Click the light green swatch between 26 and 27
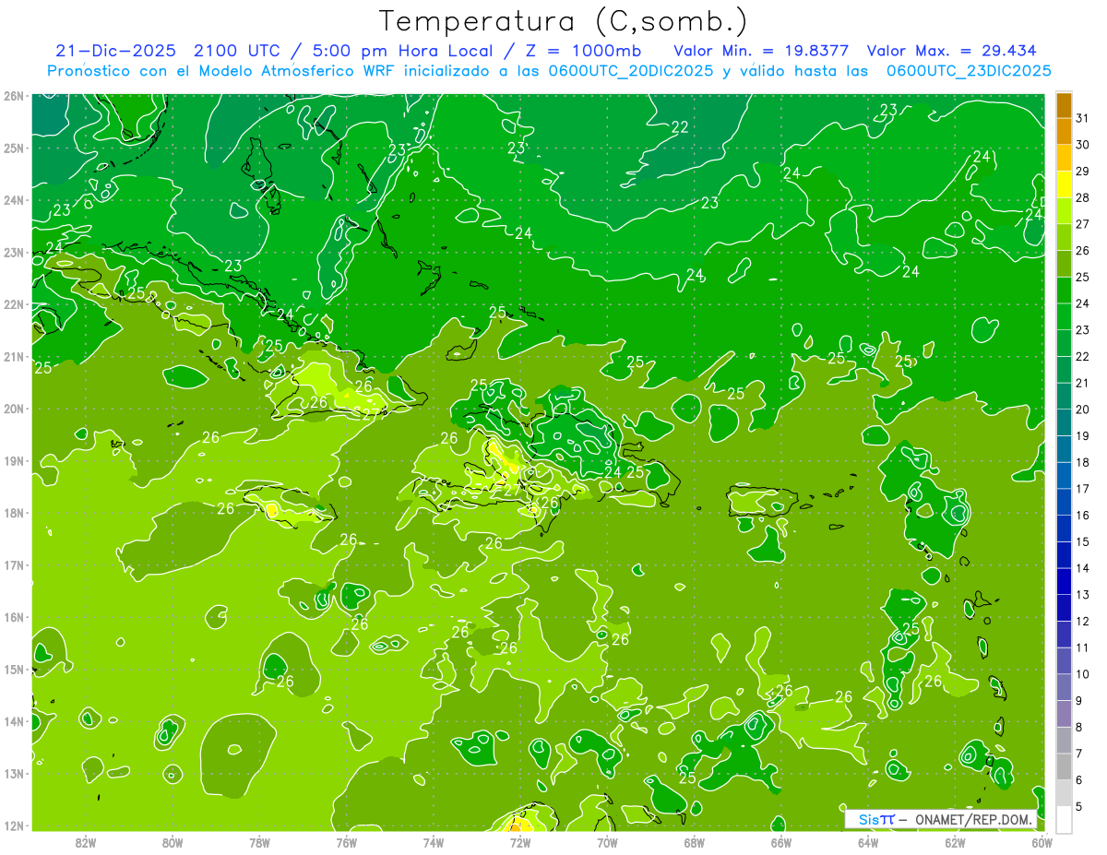 pos(1064,237)
